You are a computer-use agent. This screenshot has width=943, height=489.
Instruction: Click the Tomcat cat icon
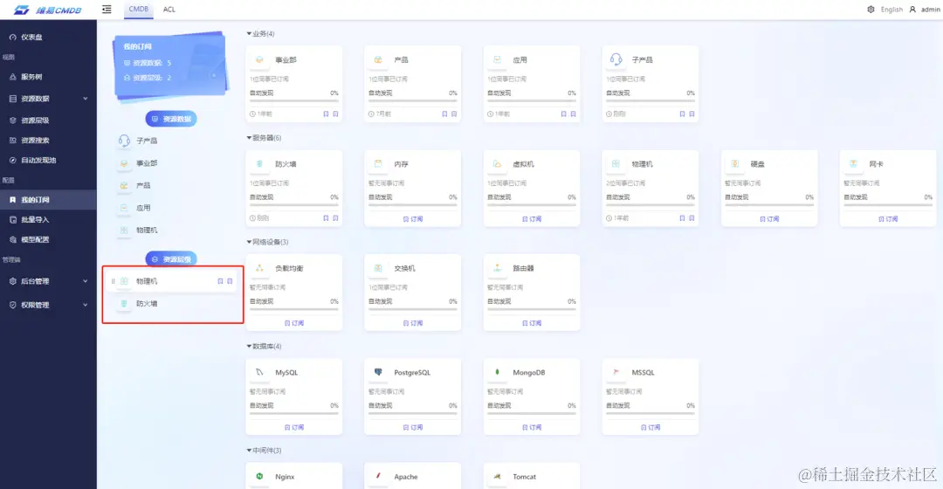pos(498,477)
